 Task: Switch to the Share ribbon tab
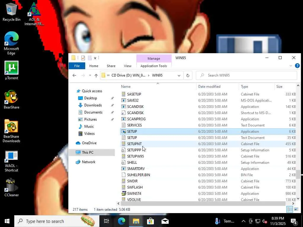click(x=111, y=66)
